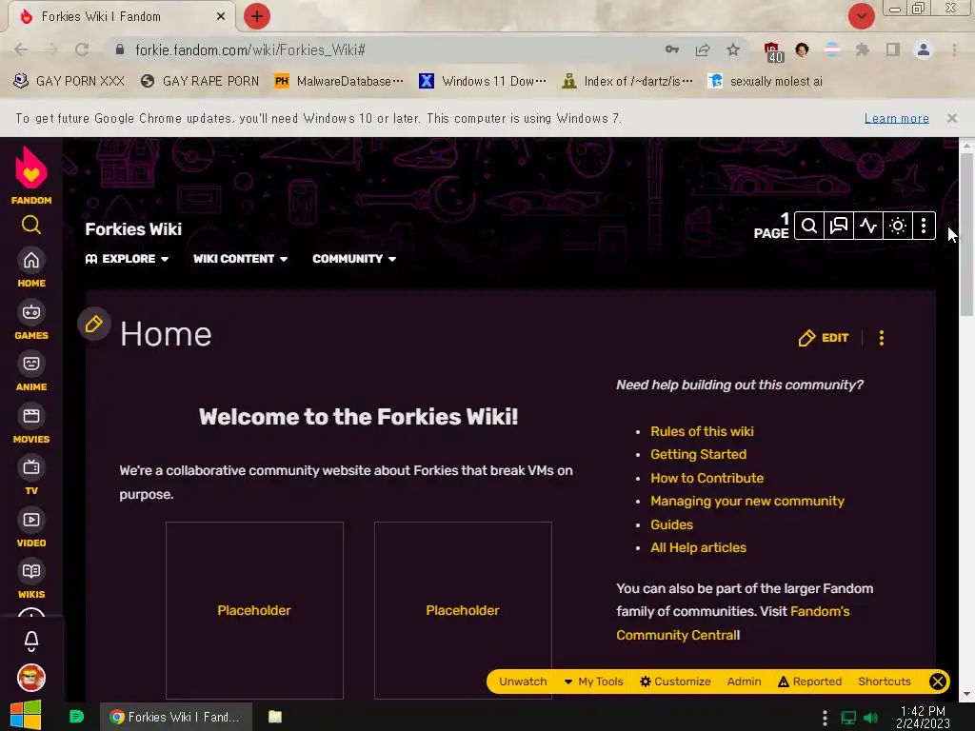Toggle light theme sun icon
This screenshot has width=975, height=731.
897,226
